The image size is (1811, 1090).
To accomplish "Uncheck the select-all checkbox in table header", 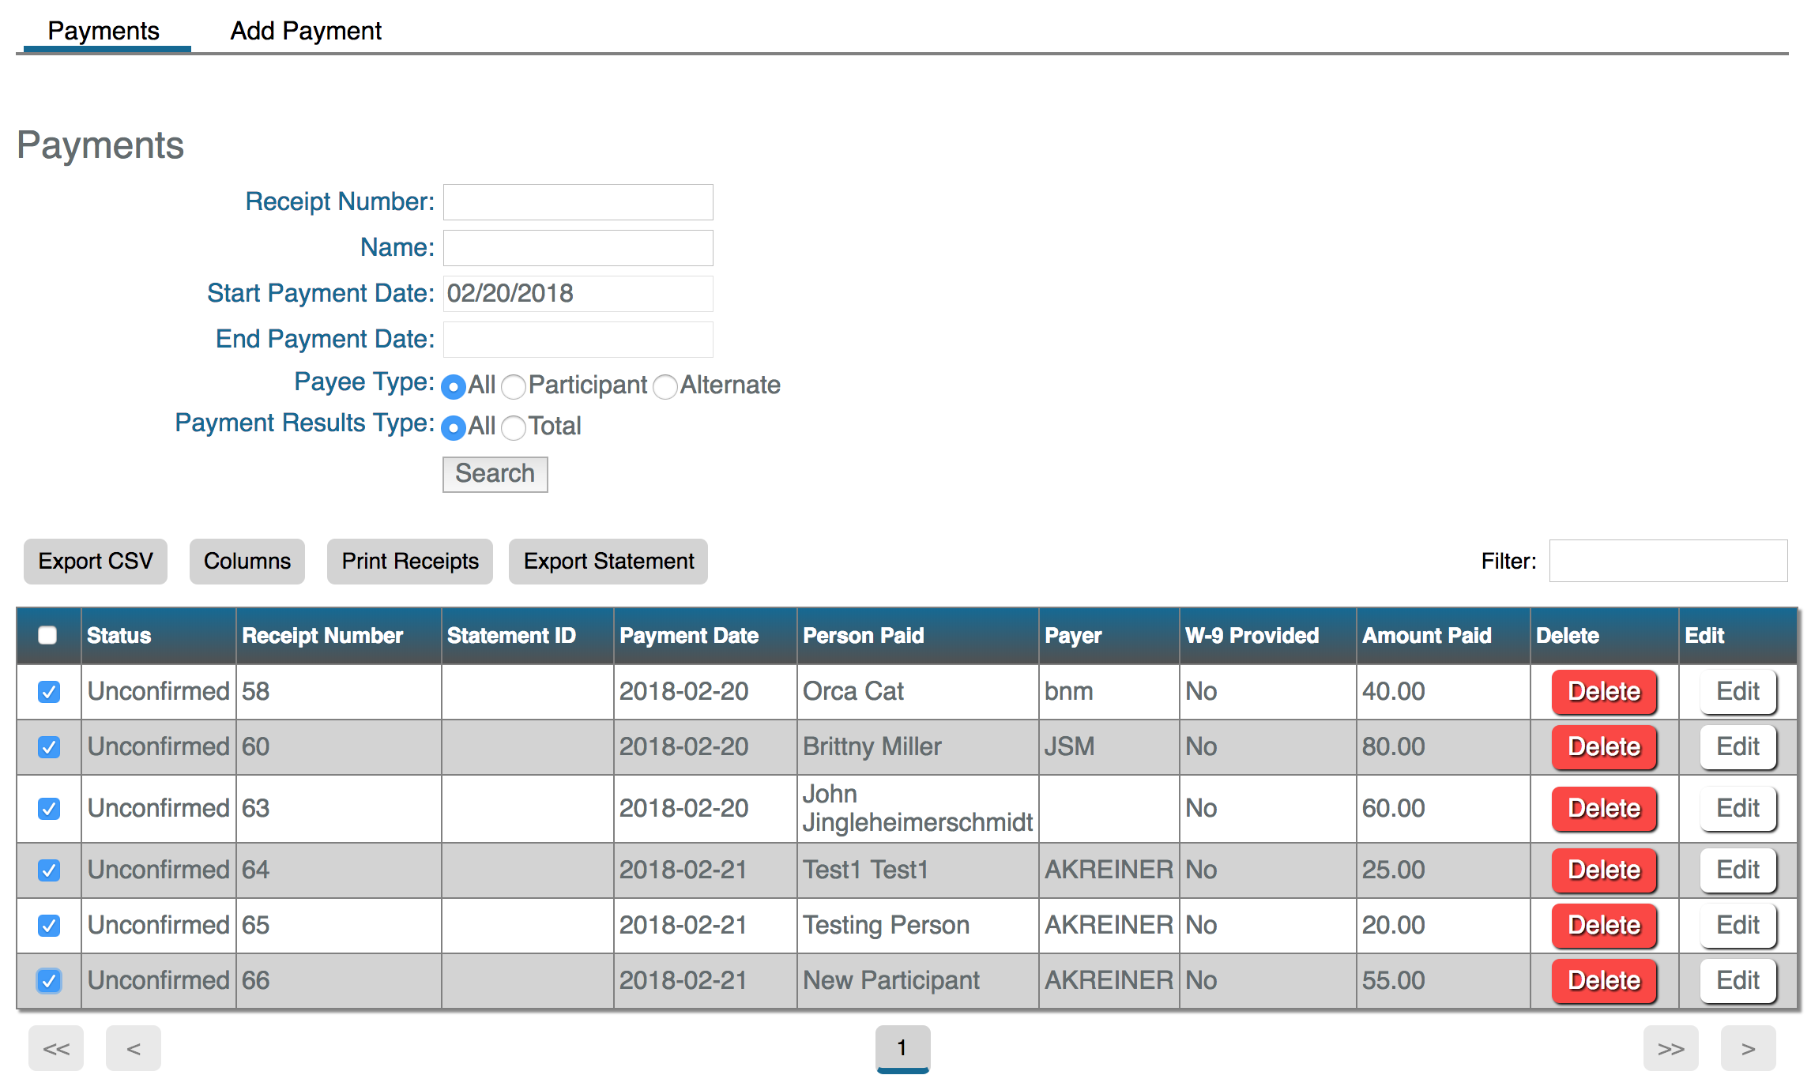I will tap(48, 634).
